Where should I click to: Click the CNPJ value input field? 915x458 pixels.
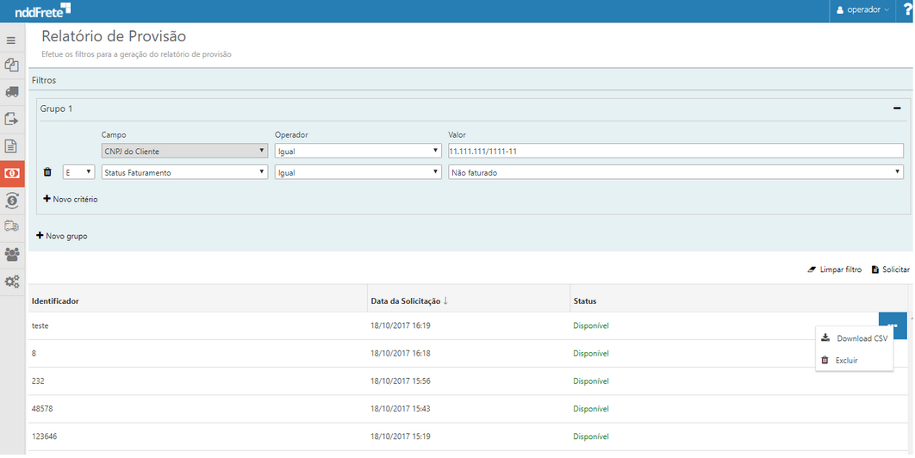pos(675,152)
